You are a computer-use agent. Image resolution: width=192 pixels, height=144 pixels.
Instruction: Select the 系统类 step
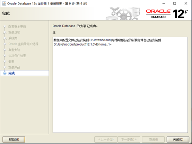[x=13, y=38]
